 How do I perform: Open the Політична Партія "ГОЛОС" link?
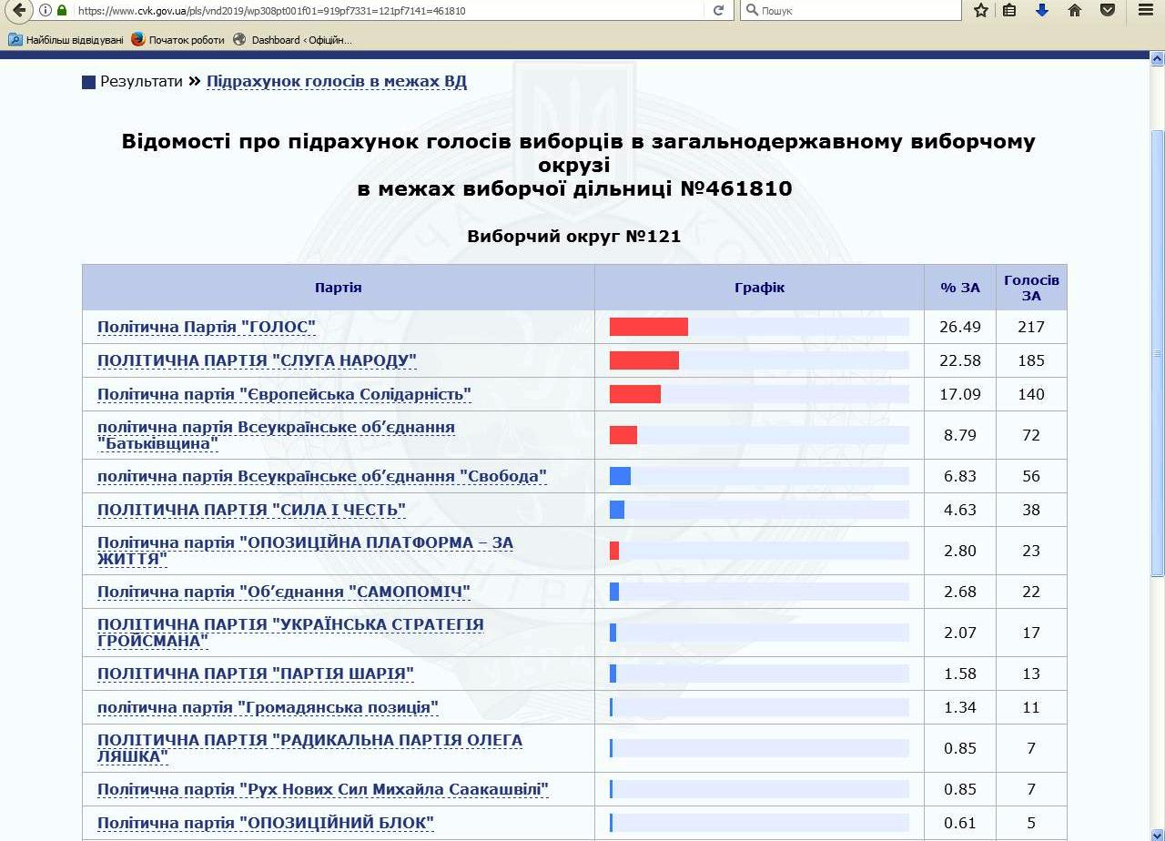pyautogui.click(x=207, y=327)
